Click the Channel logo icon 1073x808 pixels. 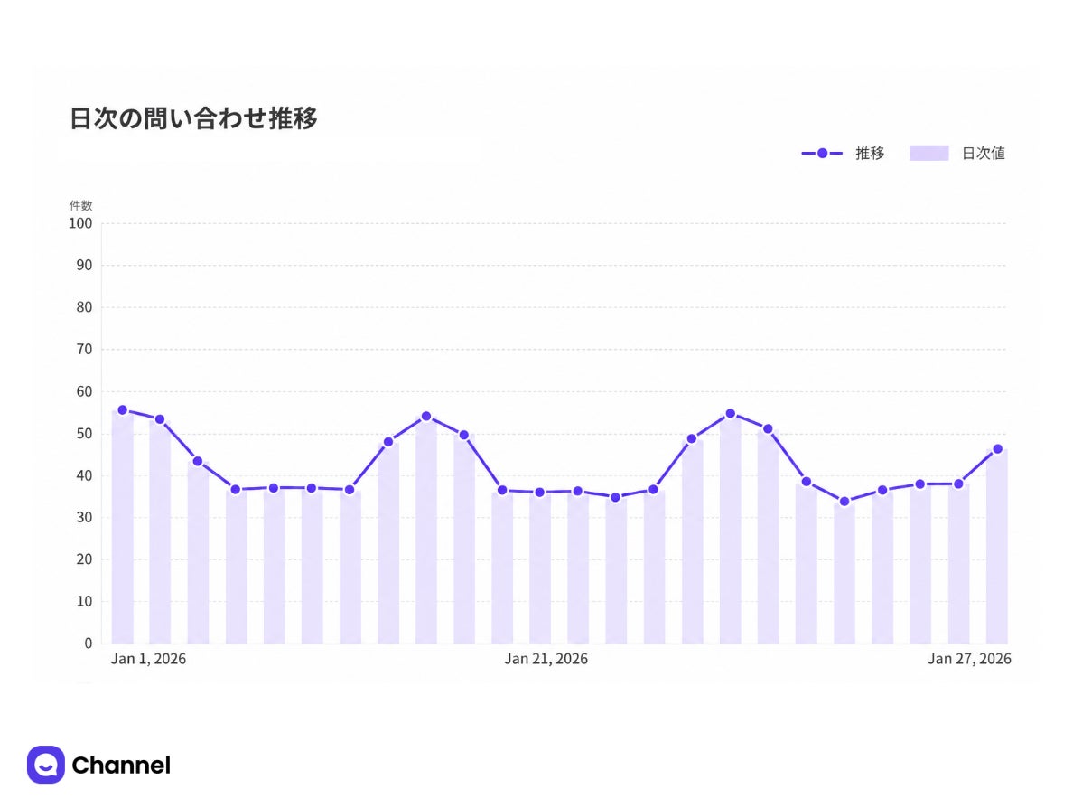46,765
